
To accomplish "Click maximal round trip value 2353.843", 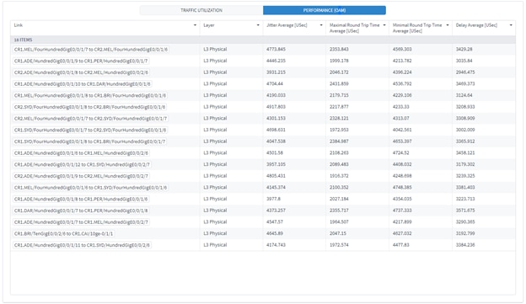I will [x=339, y=50].
